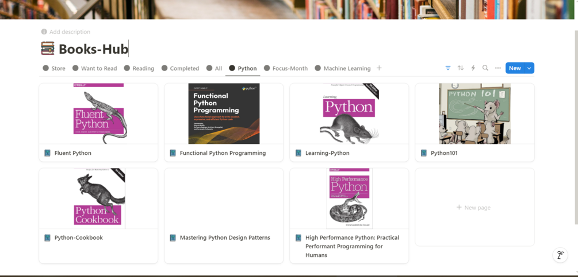
Task: Open the three-dot view options menu
Action: 498,68
